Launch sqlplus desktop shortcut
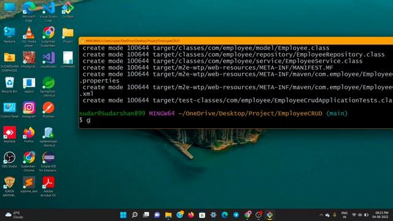Viewport: 393px width, 221px height. click(x=29, y=85)
